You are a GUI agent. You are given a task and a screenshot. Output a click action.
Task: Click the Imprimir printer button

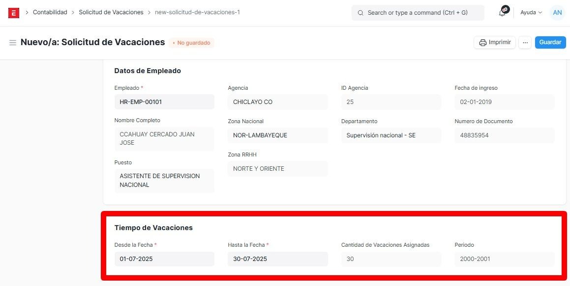point(494,43)
